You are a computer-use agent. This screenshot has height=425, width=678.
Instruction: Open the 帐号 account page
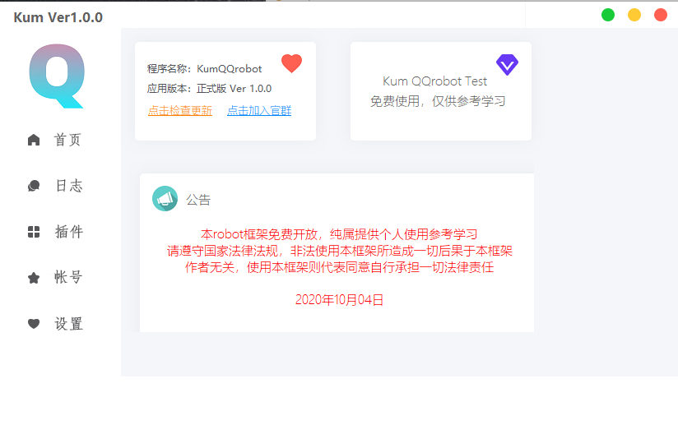(68, 277)
